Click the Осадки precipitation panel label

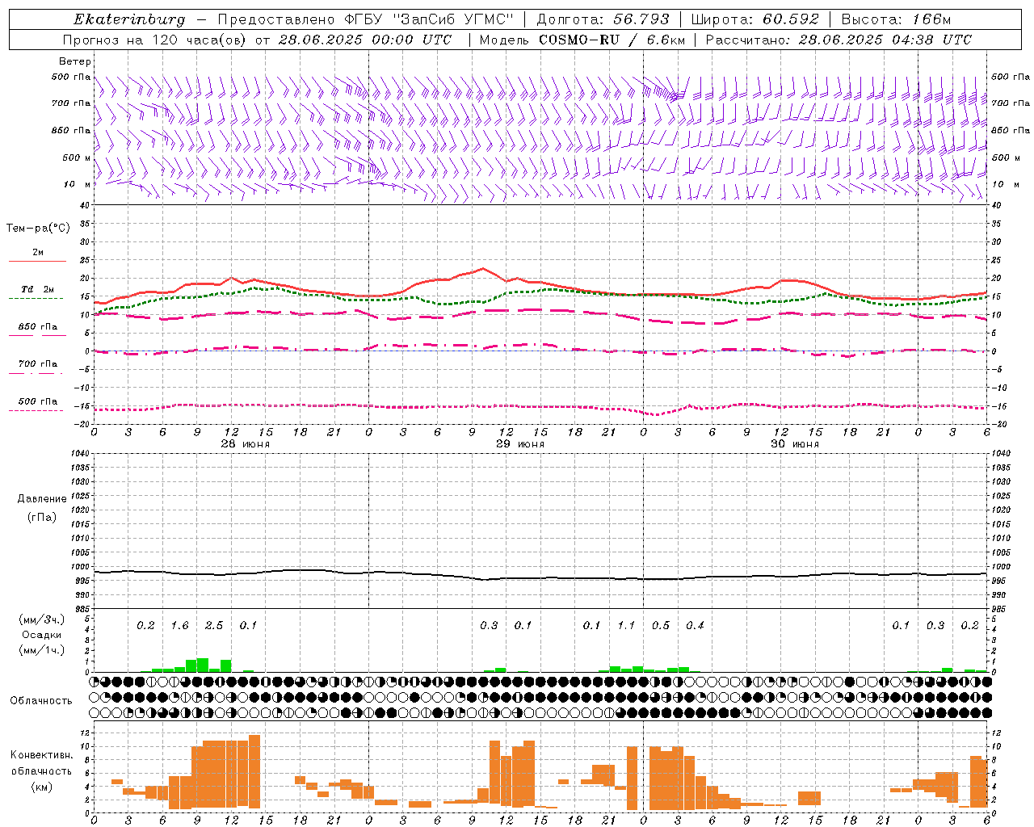[41, 635]
